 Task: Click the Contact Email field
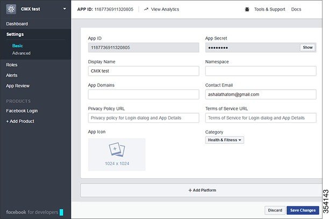(261, 94)
